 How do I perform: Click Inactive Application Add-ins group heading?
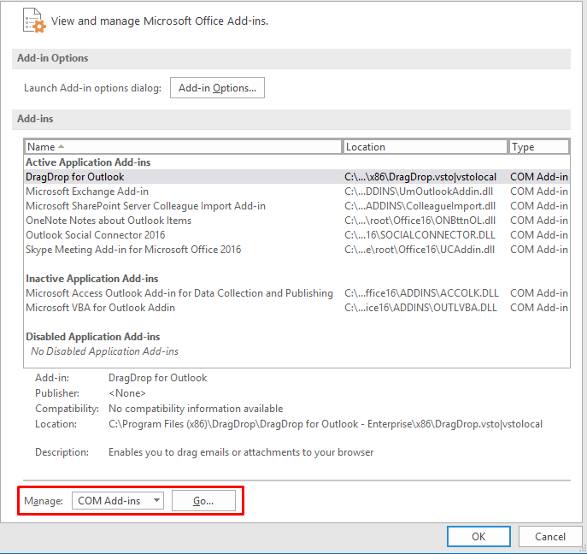(x=92, y=279)
